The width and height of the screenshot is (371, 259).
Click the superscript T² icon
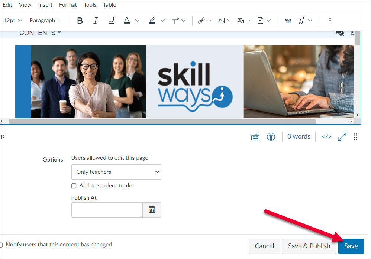[175, 21]
